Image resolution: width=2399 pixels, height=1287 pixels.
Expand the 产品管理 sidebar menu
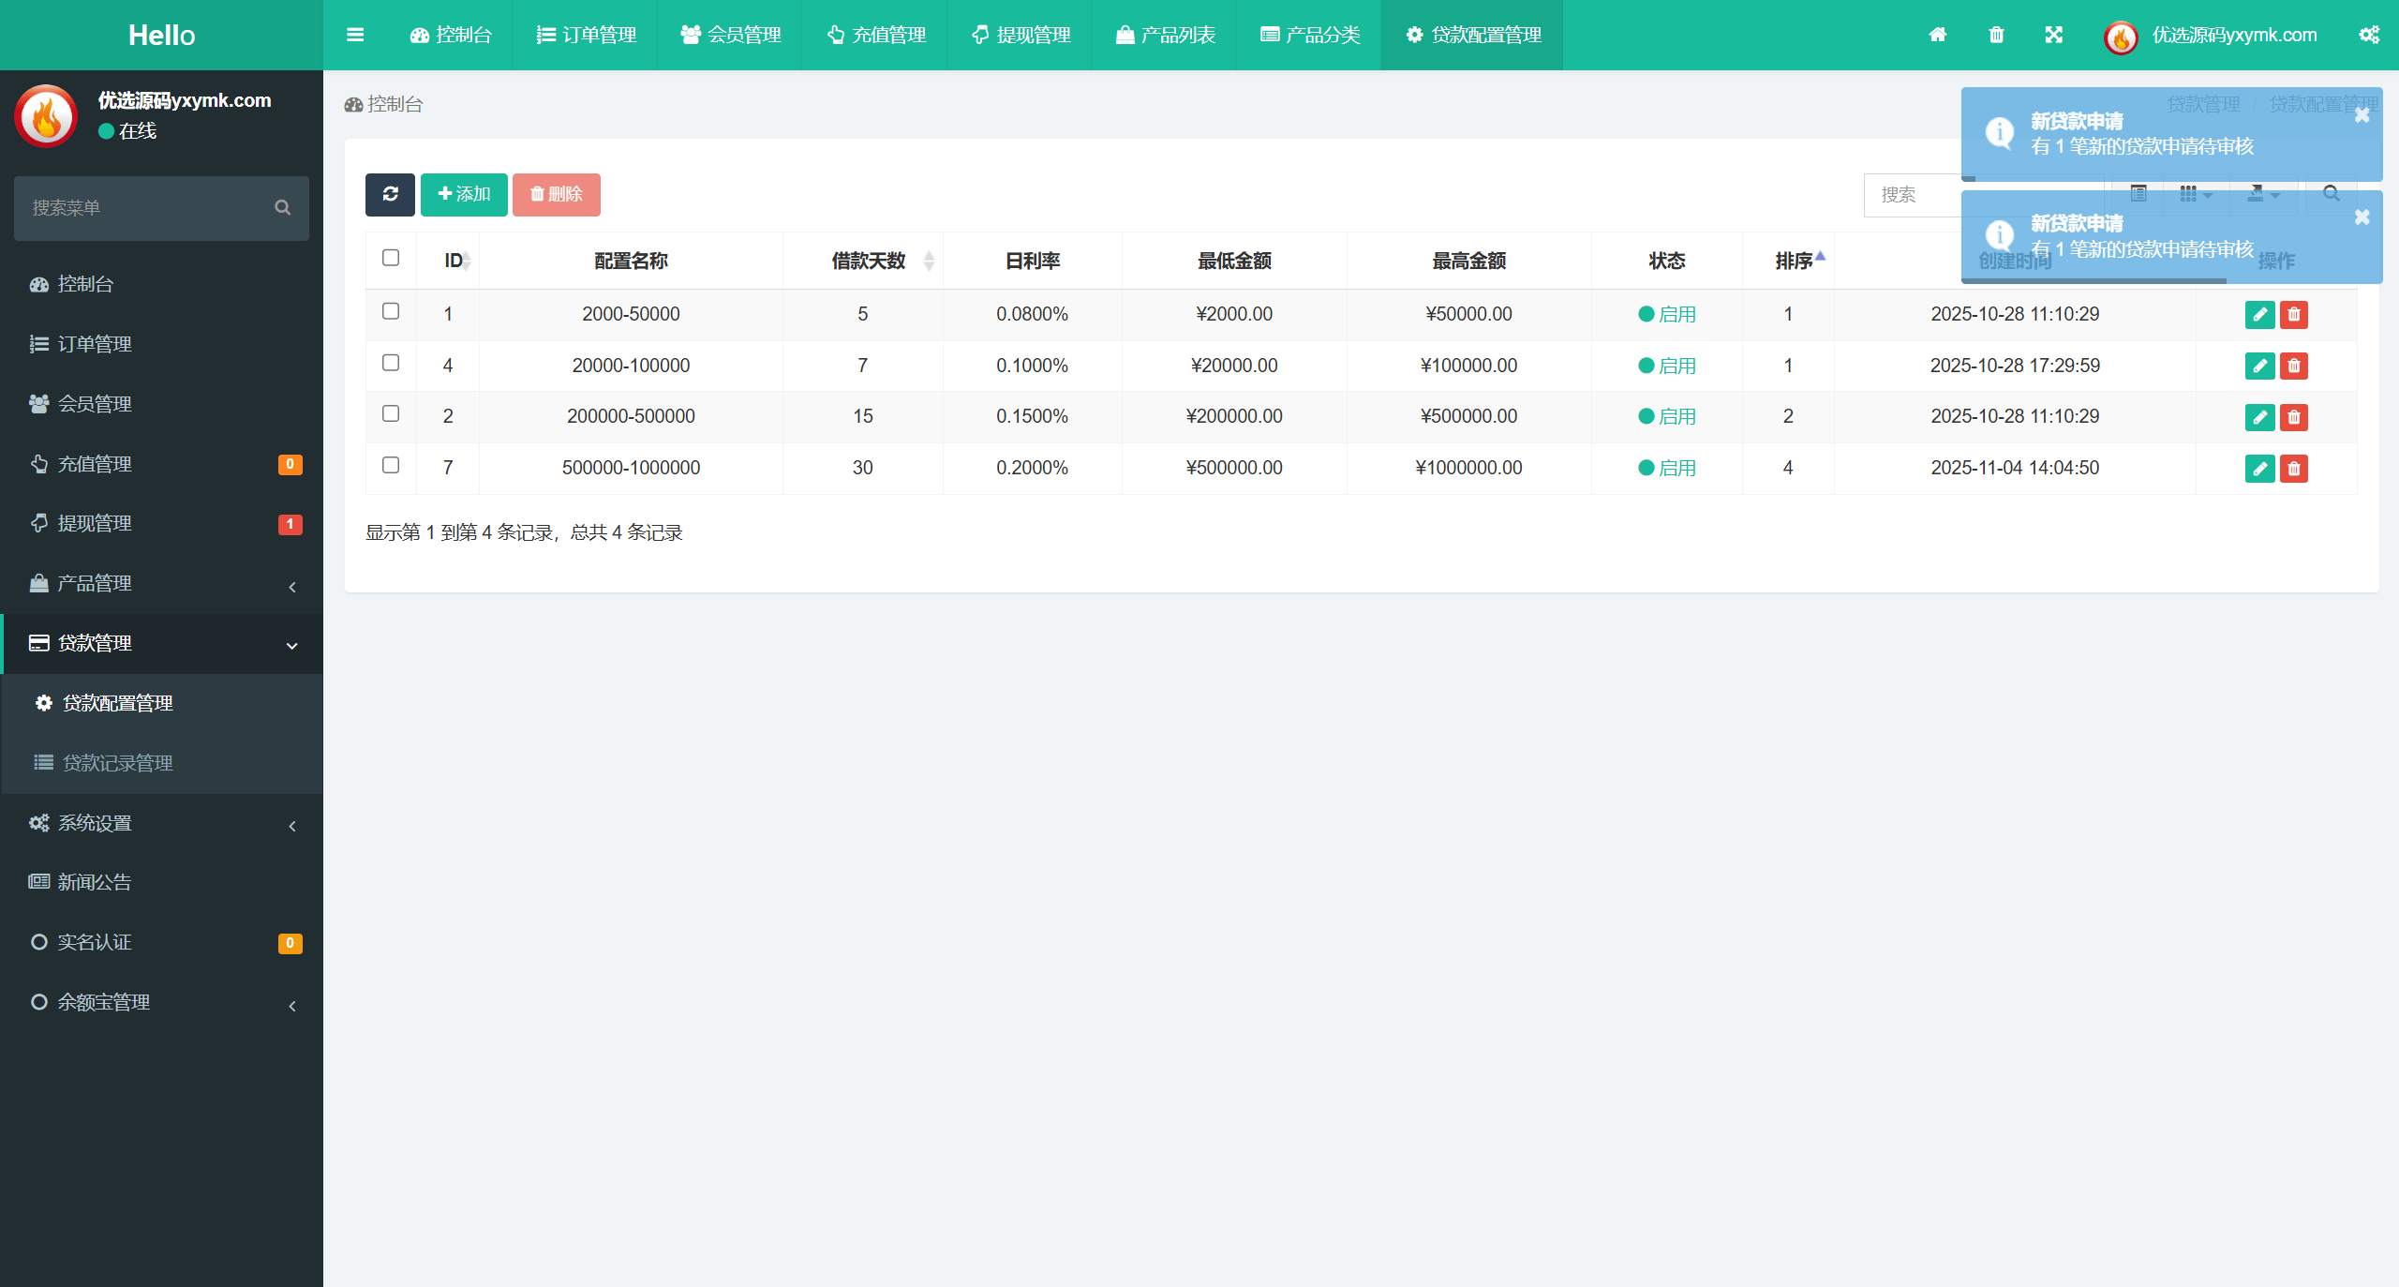click(x=161, y=584)
